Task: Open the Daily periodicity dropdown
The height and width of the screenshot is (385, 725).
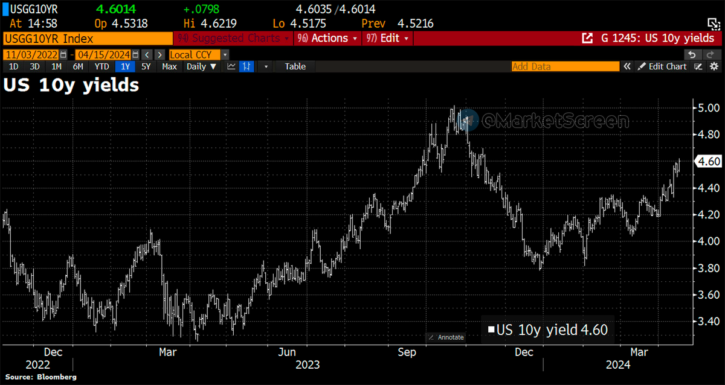Action: coord(202,66)
